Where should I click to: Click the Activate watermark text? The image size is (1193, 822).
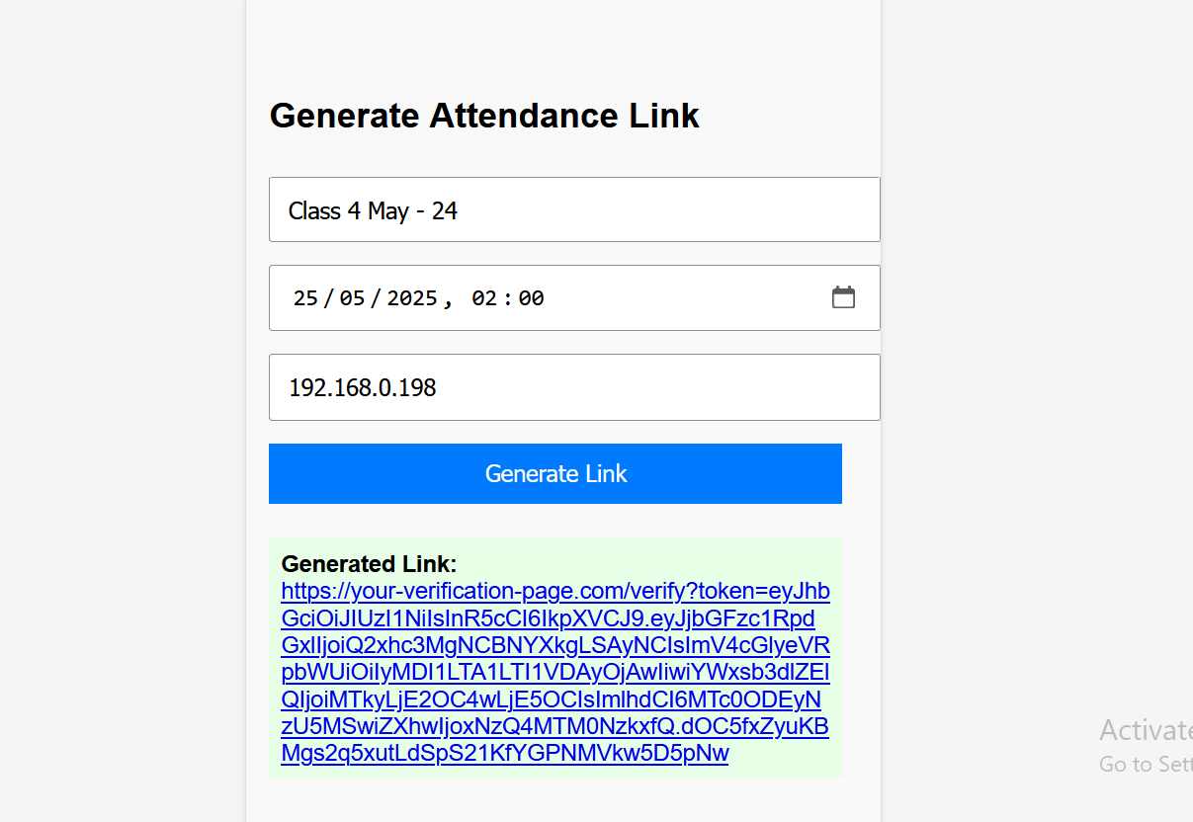pos(1145,731)
